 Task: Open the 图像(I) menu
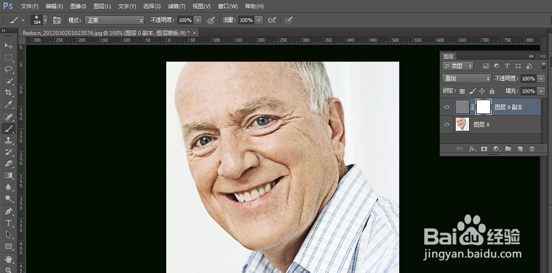[78, 6]
